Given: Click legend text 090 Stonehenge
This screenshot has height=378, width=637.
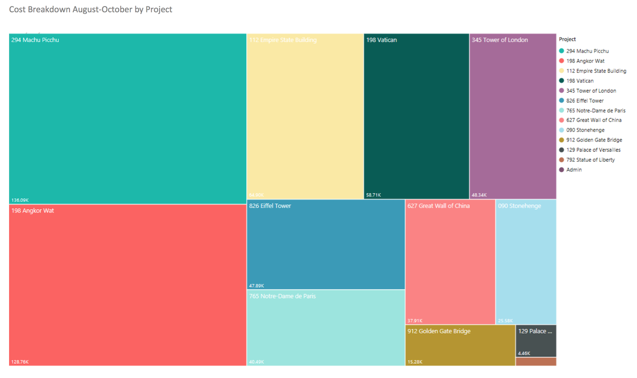Looking at the screenshot, I should pyautogui.click(x=585, y=130).
